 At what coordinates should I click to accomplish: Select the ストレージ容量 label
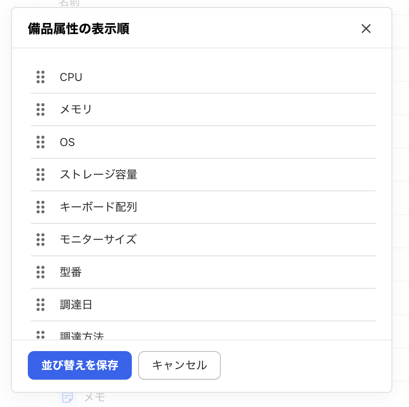click(98, 175)
